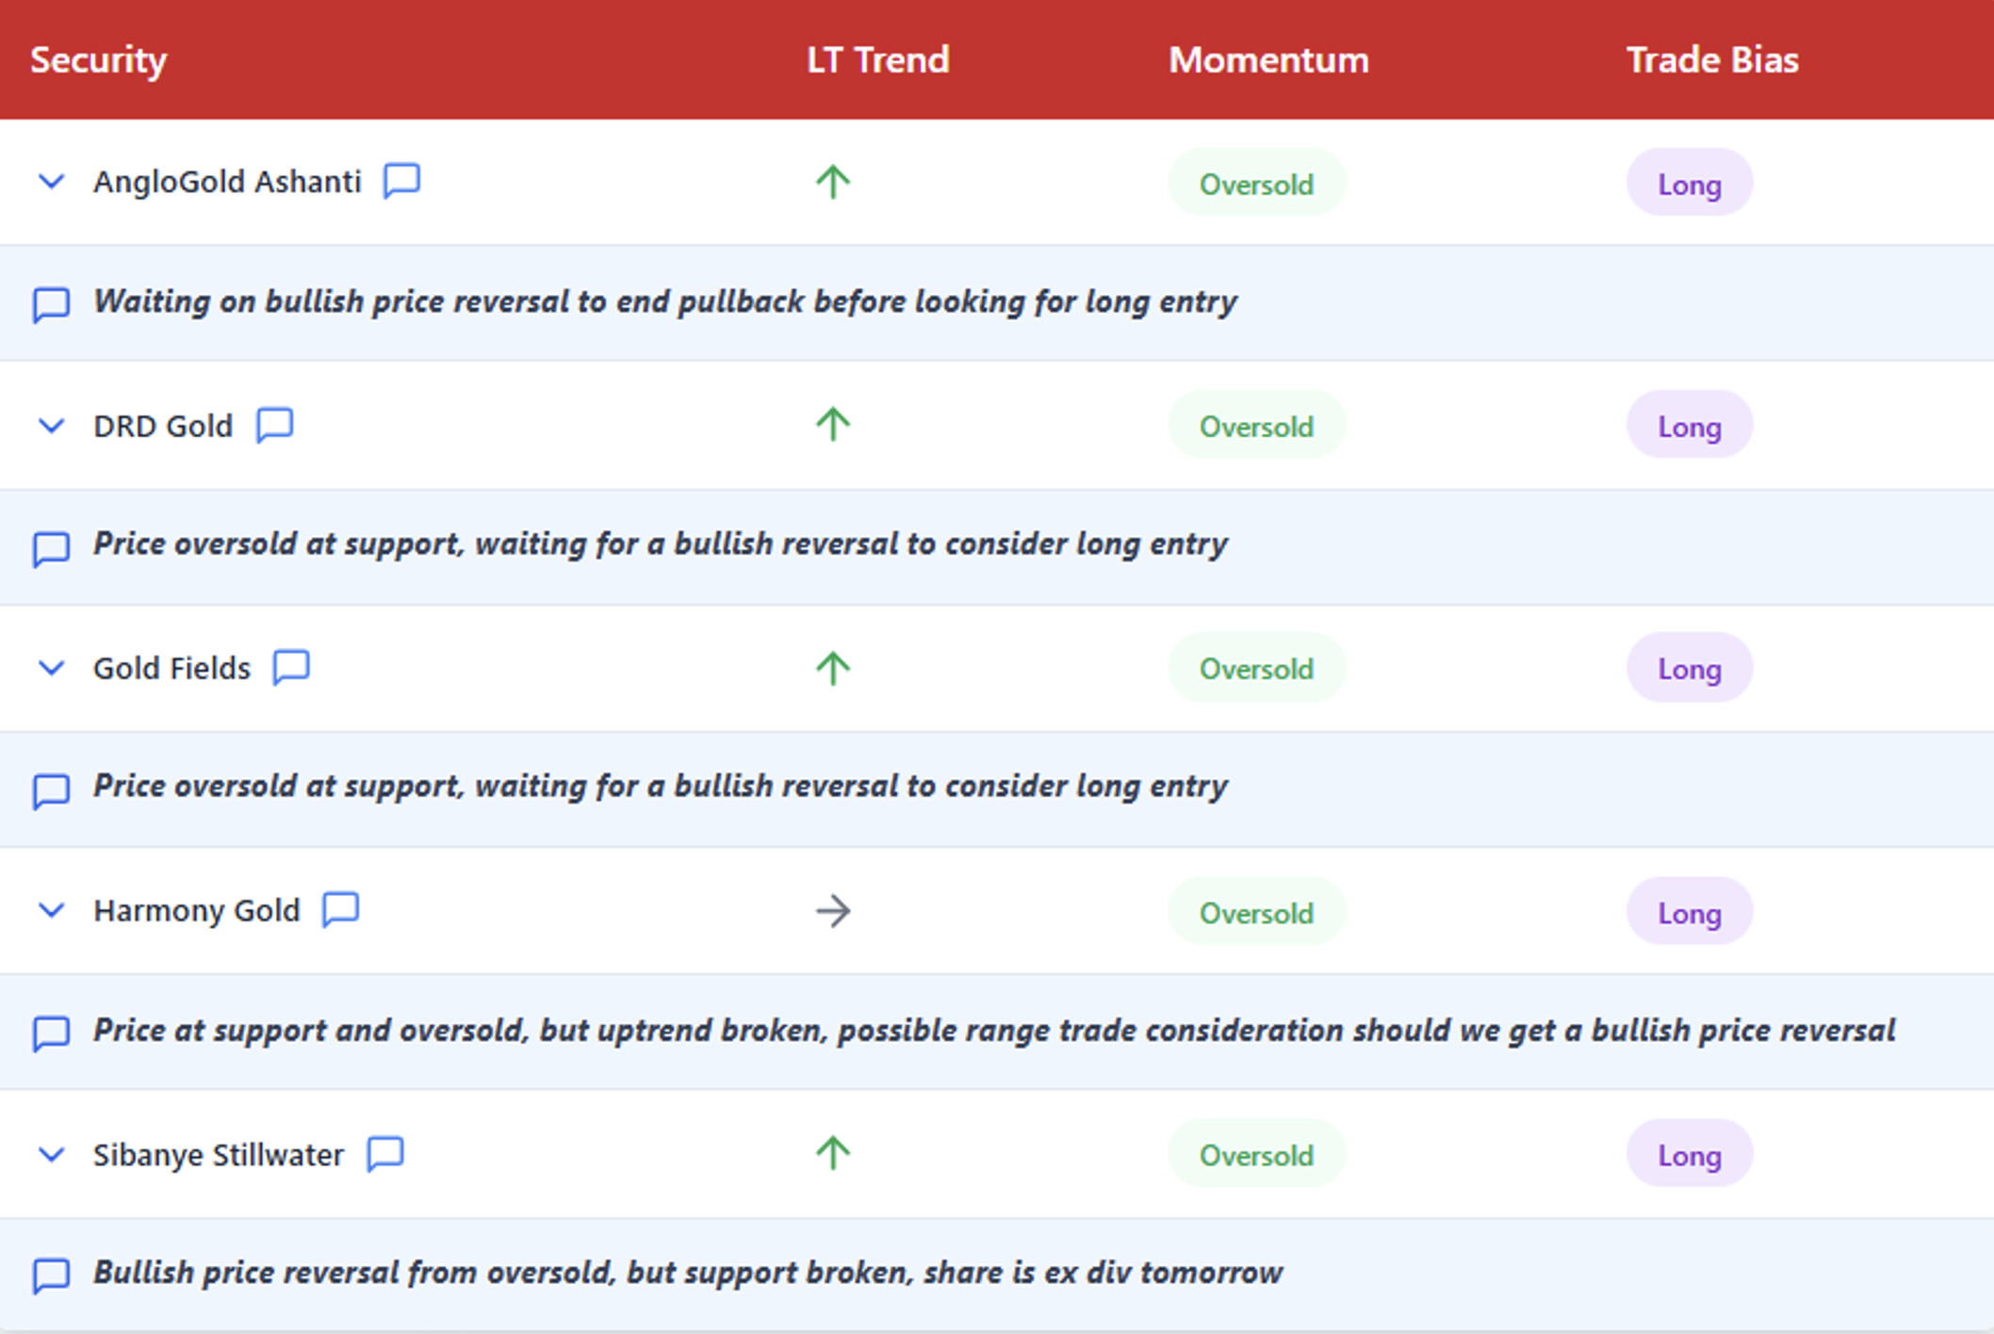Image resolution: width=1994 pixels, height=1334 pixels.
Task: Click the green uptrend arrow for AngloGold Ashanti
Action: [832, 182]
